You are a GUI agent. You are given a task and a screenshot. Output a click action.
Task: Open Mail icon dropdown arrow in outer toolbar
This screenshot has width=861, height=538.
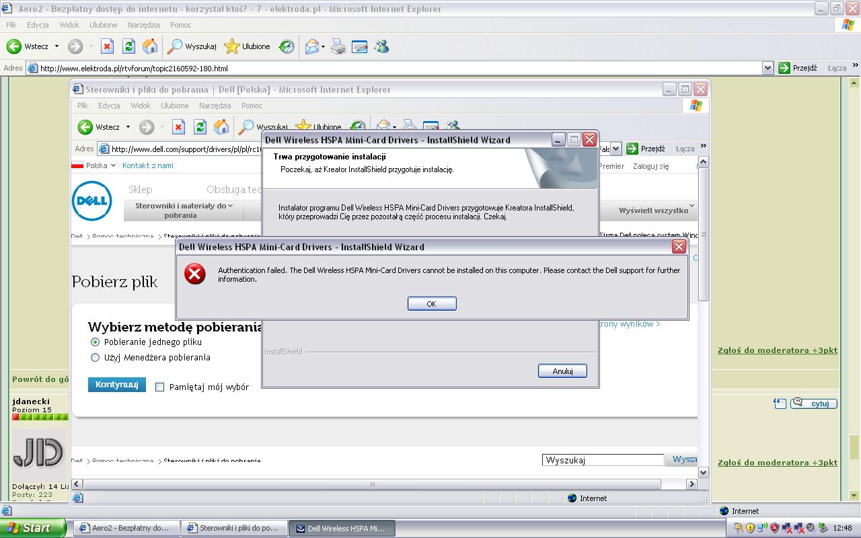click(323, 46)
